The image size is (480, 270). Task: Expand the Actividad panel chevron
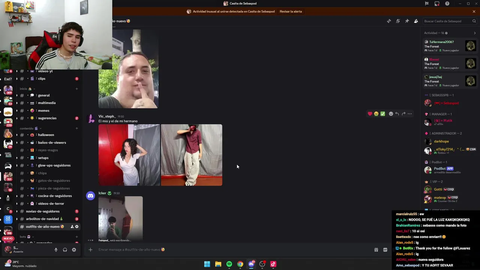tap(475, 33)
